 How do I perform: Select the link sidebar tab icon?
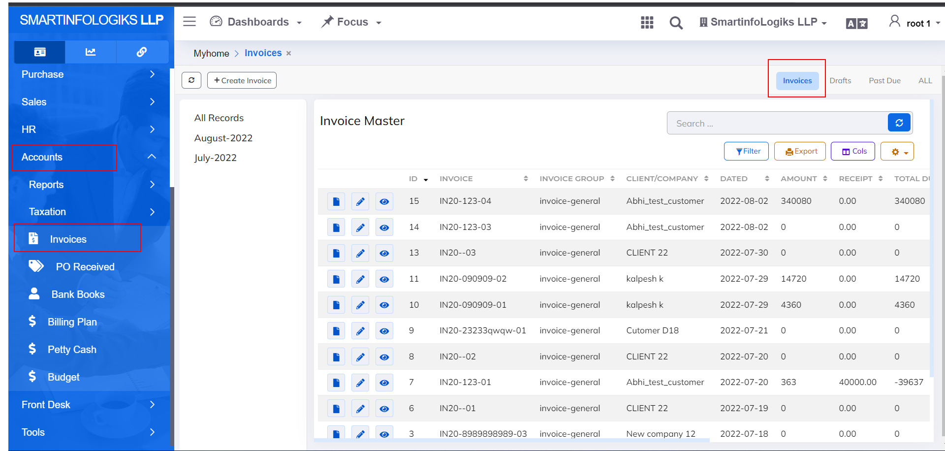point(142,52)
